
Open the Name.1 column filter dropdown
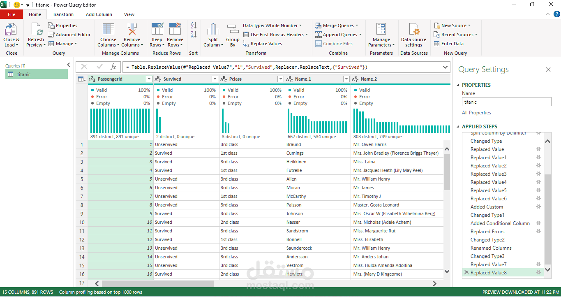[x=346, y=79]
